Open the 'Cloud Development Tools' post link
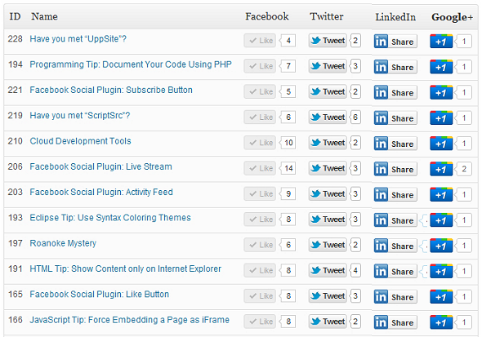This screenshot has width=482, height=337. 80,141
